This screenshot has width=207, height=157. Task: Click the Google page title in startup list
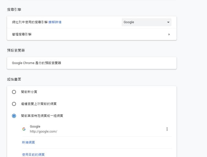[35, 127]
